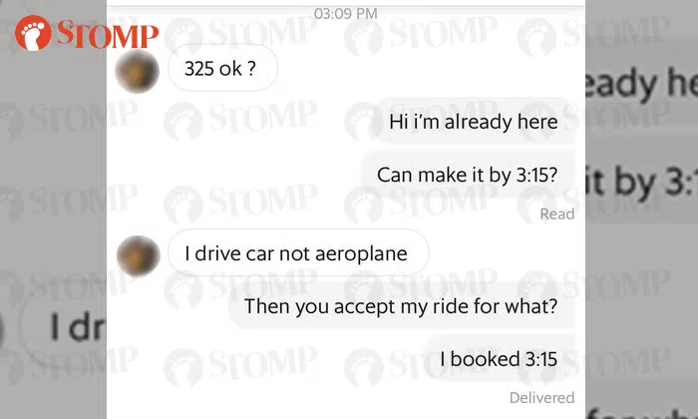Select the "Can make it by 3:15?" message
Image resolution: width=698 pixels, height=419 pixels.
(467, 176)
